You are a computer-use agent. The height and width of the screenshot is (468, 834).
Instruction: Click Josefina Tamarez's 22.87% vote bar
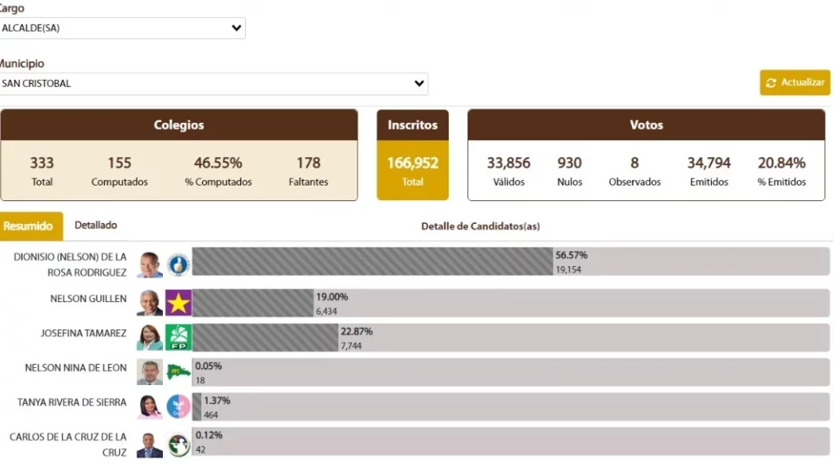(264, 337)
